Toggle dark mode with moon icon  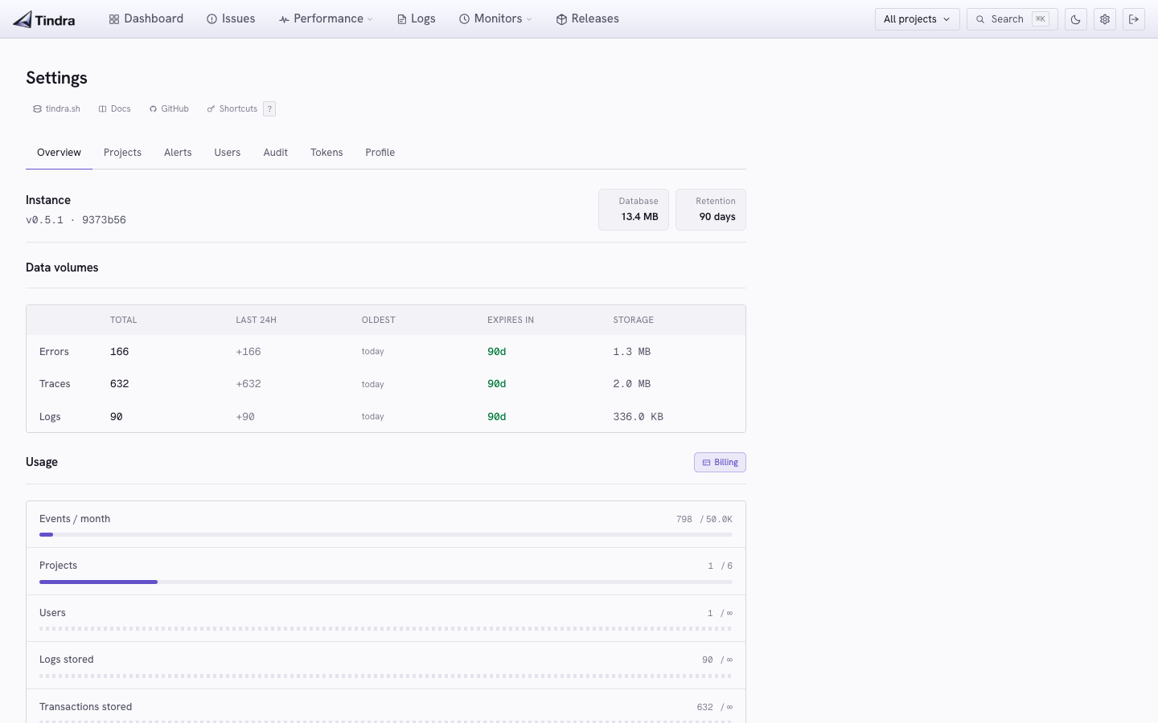(1076, 19)
